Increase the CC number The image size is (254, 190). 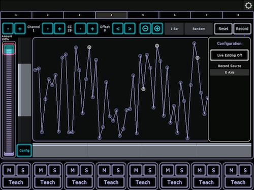point(92,29)
